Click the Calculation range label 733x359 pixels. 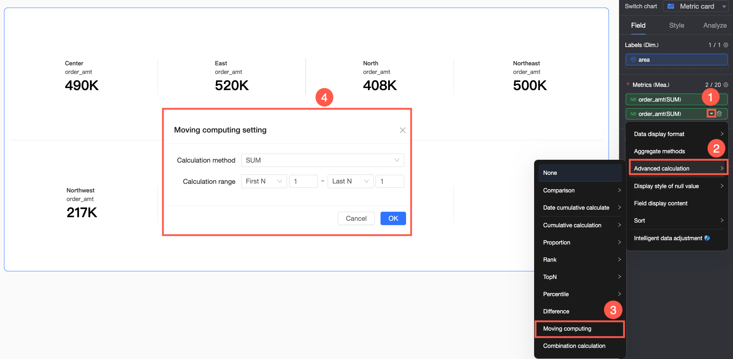(209, 181)
